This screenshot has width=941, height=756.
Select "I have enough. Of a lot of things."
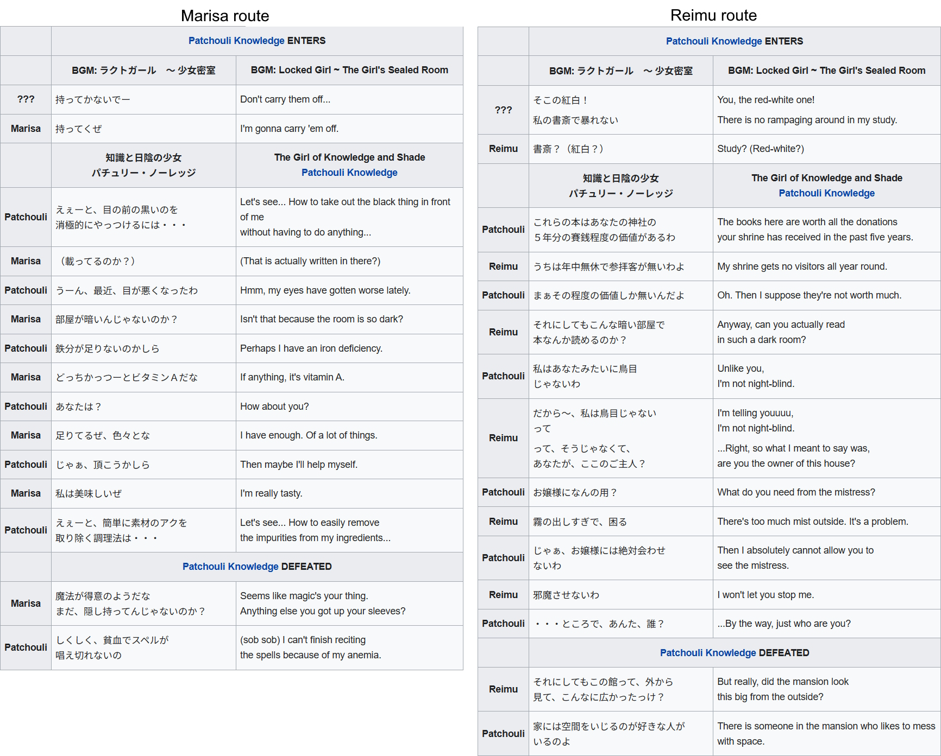[309, 435]
